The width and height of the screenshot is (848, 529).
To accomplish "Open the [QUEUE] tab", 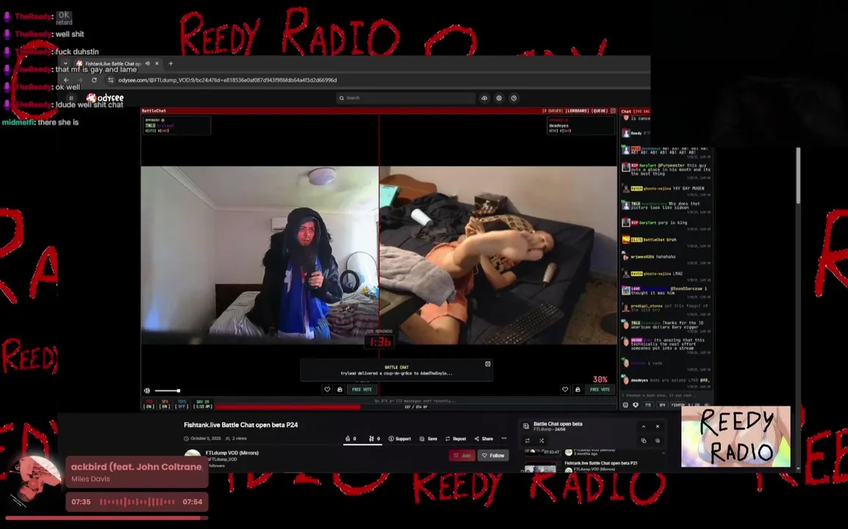I will click(600, 111).
